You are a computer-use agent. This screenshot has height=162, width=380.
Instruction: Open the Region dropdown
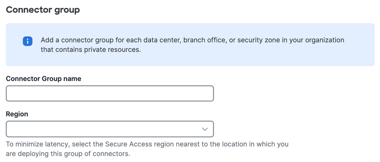pos(110,129)
